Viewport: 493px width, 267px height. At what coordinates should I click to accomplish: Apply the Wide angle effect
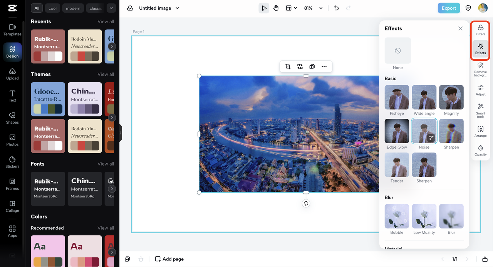click(424, 98)
